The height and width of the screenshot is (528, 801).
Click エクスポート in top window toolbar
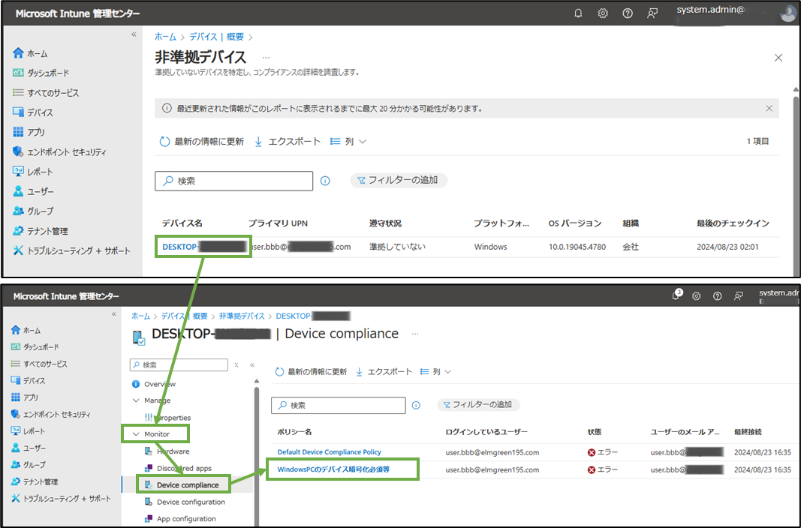pyautogui.click(x=288, y=141)
